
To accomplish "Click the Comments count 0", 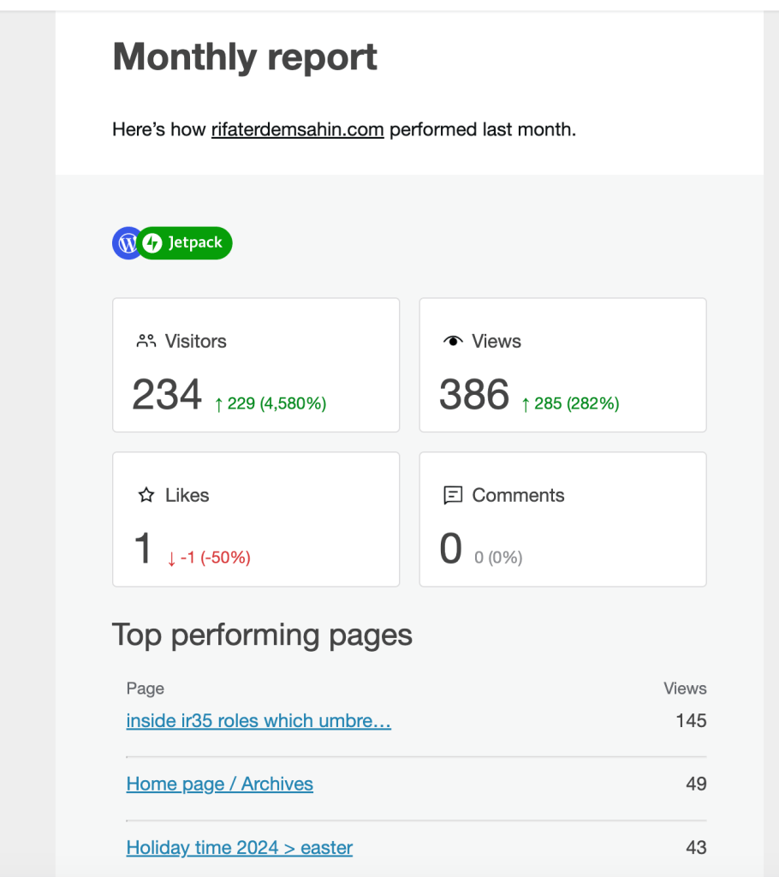I will point(451,549).
